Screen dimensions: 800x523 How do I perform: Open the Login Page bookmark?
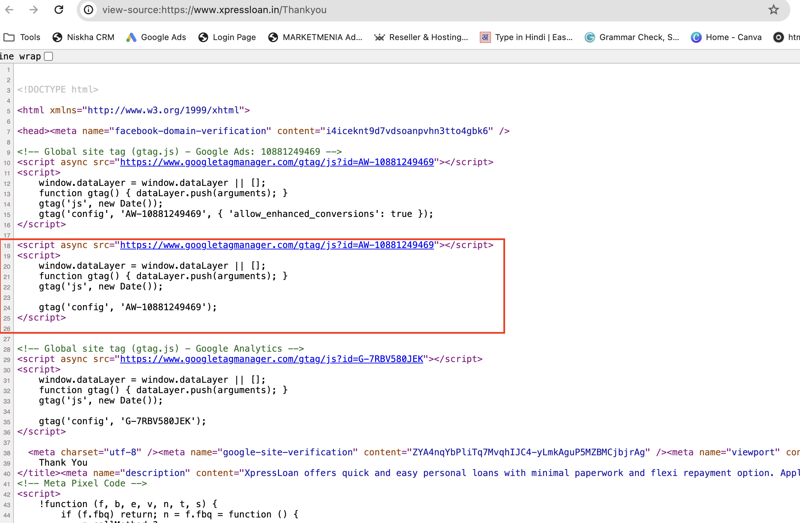[x=227, y=37]
